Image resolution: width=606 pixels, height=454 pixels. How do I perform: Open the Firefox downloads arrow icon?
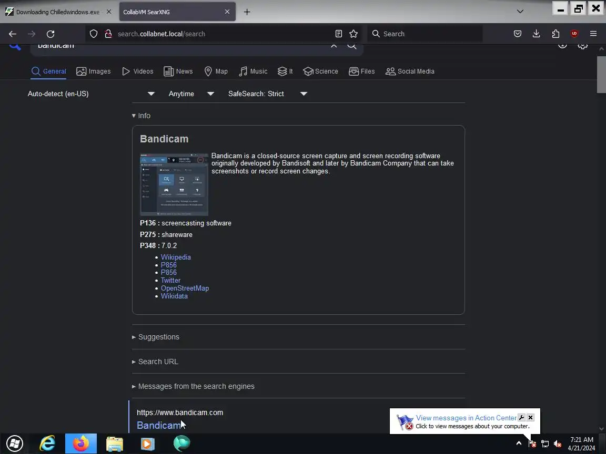(537, 34)
